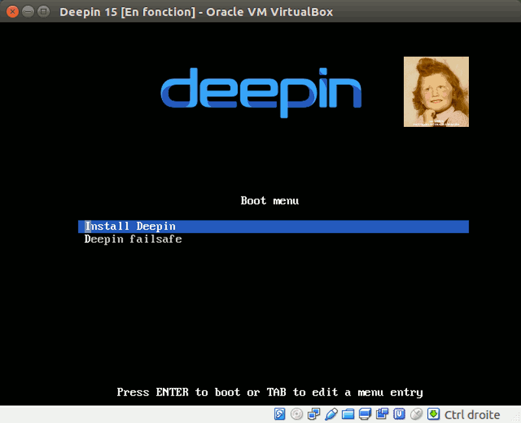Image resolution: width=521 pixels, height=423 pixels.
Task: Select the 'Deepin failsafe' boot entry
Action: click(x=133, y=239)
